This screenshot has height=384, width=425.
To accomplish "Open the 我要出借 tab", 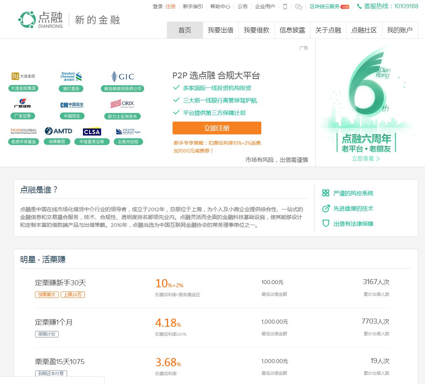I will (220, 30).
